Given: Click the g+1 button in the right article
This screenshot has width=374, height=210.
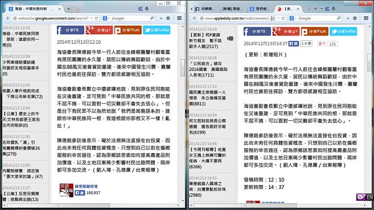Looking at the screenshot, I should pyautogui.click(x=322, y=44).
